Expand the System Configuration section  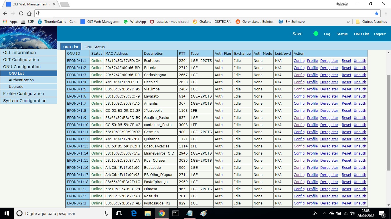click(25, 101)
